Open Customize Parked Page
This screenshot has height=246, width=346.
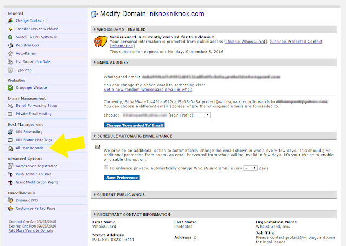click(35, 208)
